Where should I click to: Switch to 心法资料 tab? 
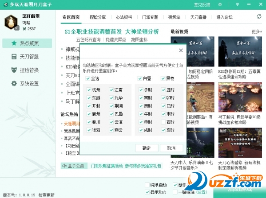pyautogui.click(x=124, y=17)
